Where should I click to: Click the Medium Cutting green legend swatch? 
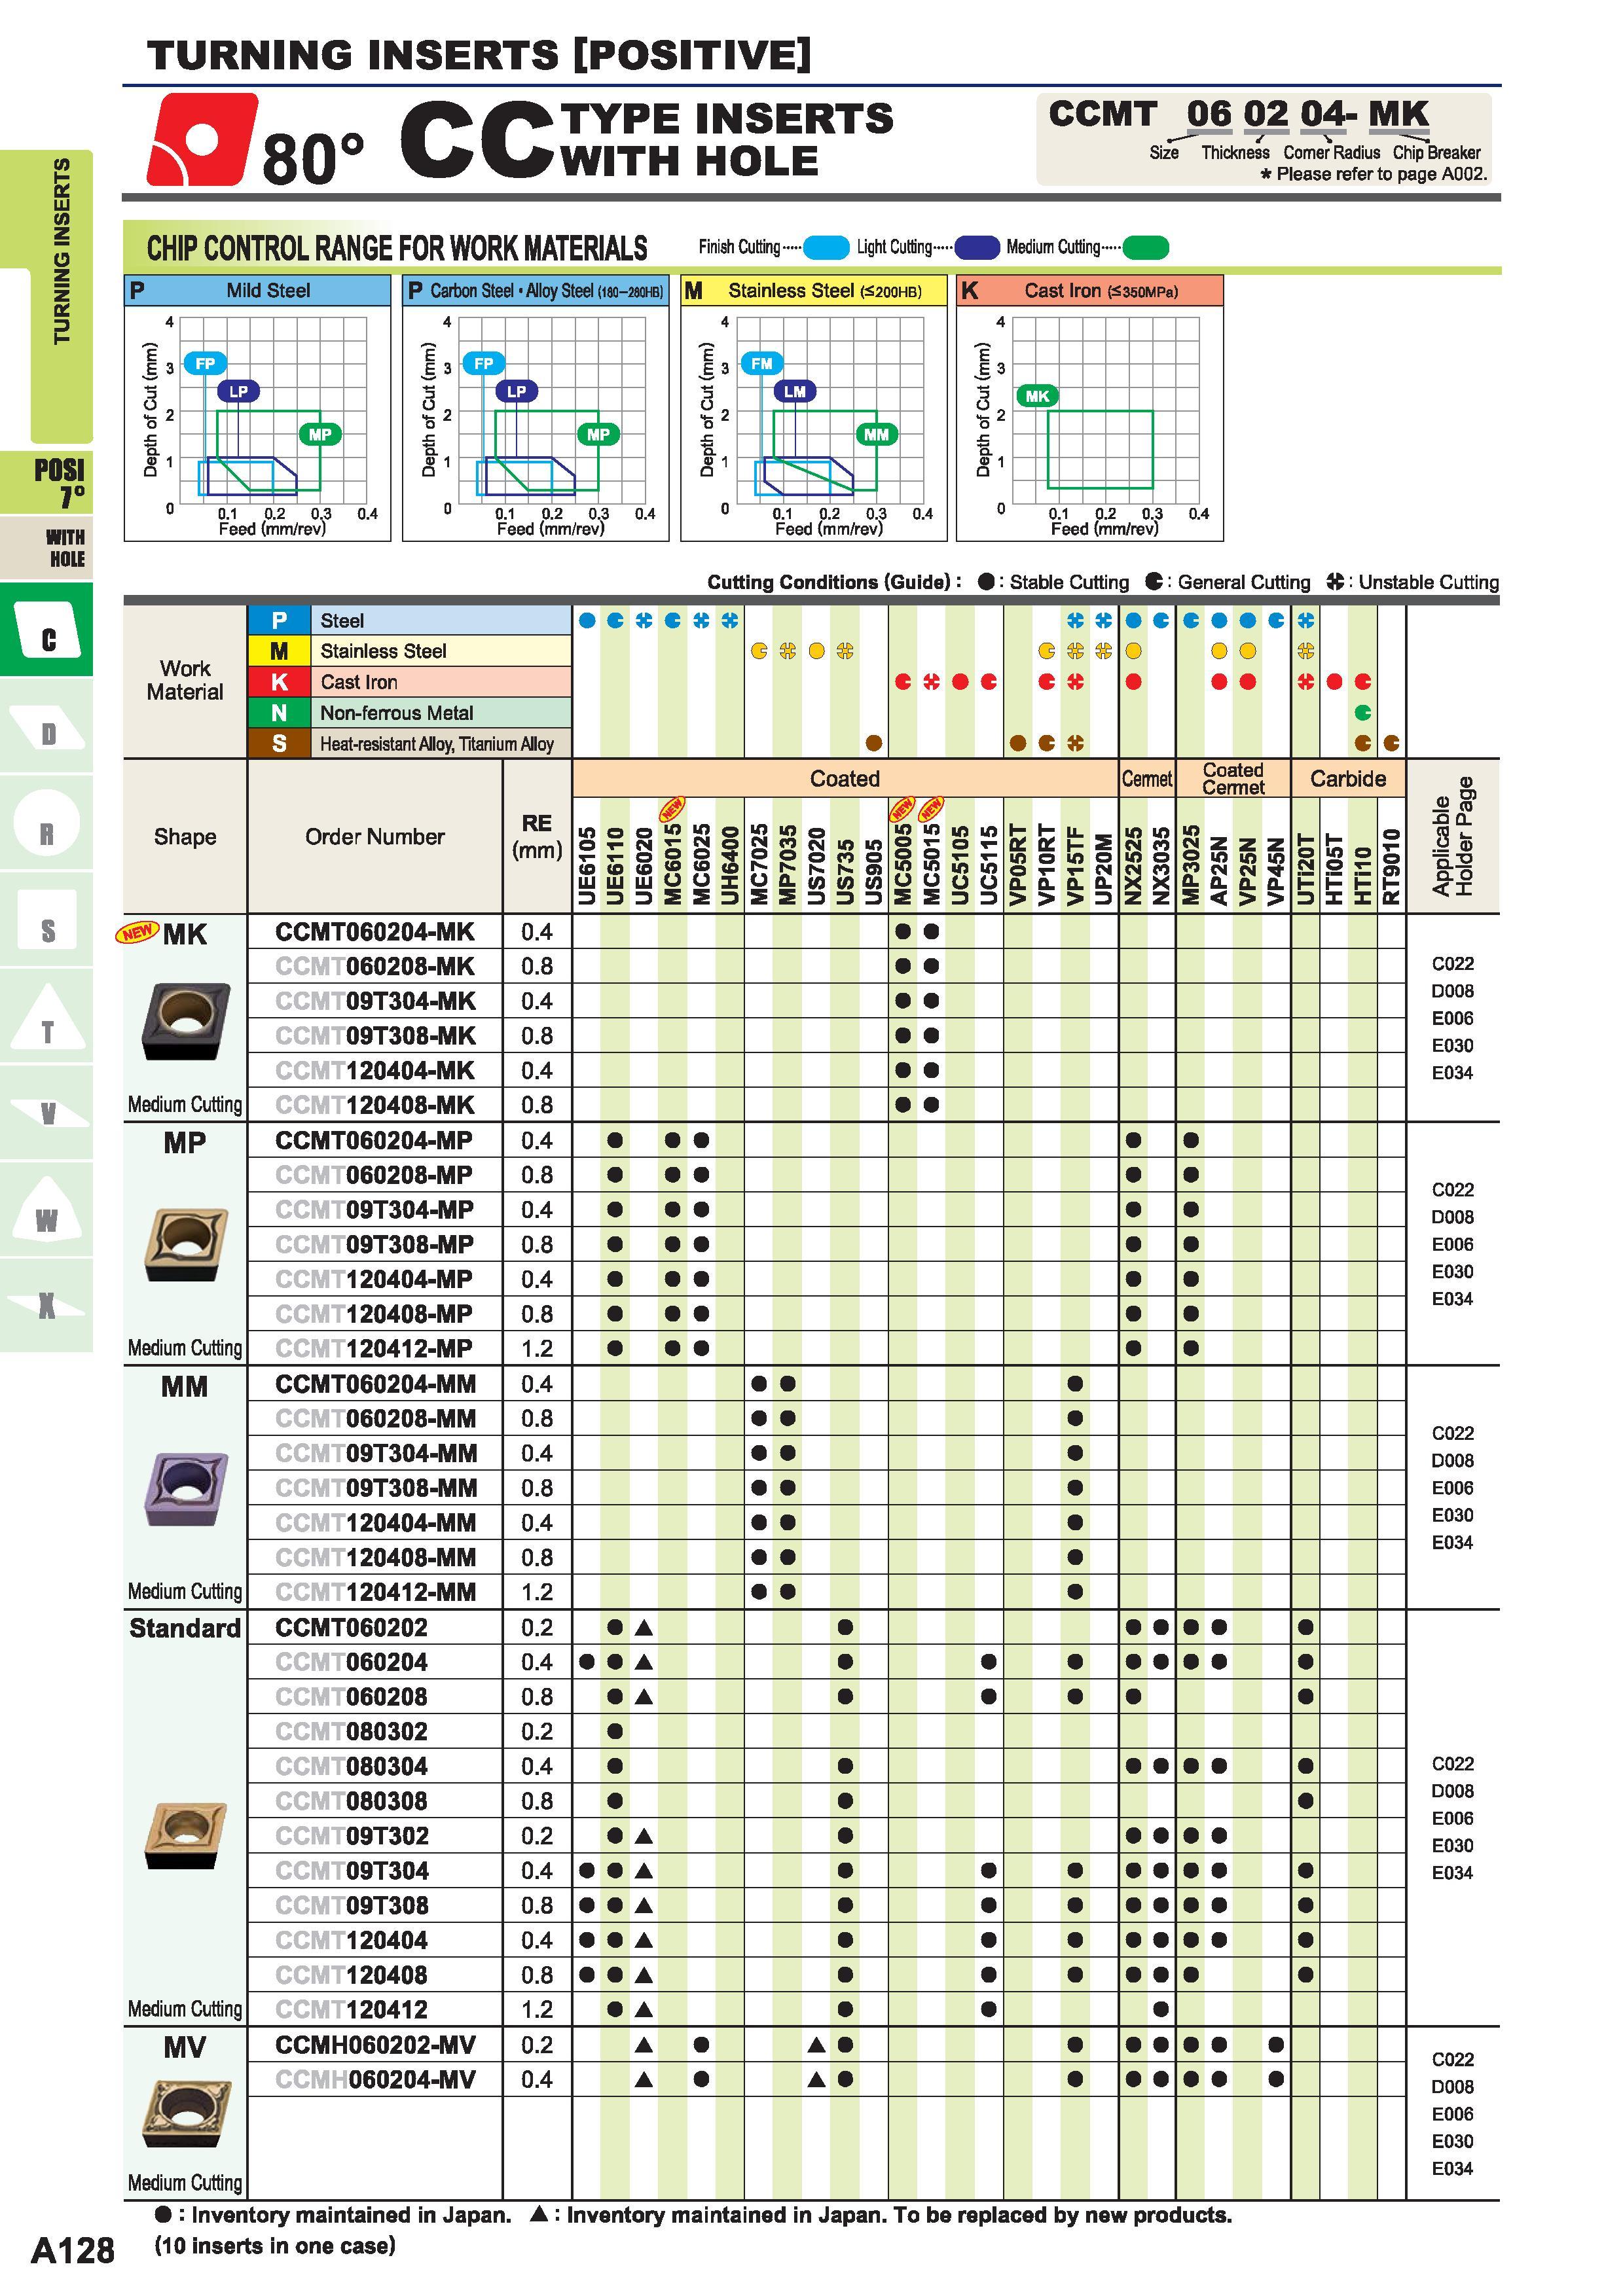1146,247
